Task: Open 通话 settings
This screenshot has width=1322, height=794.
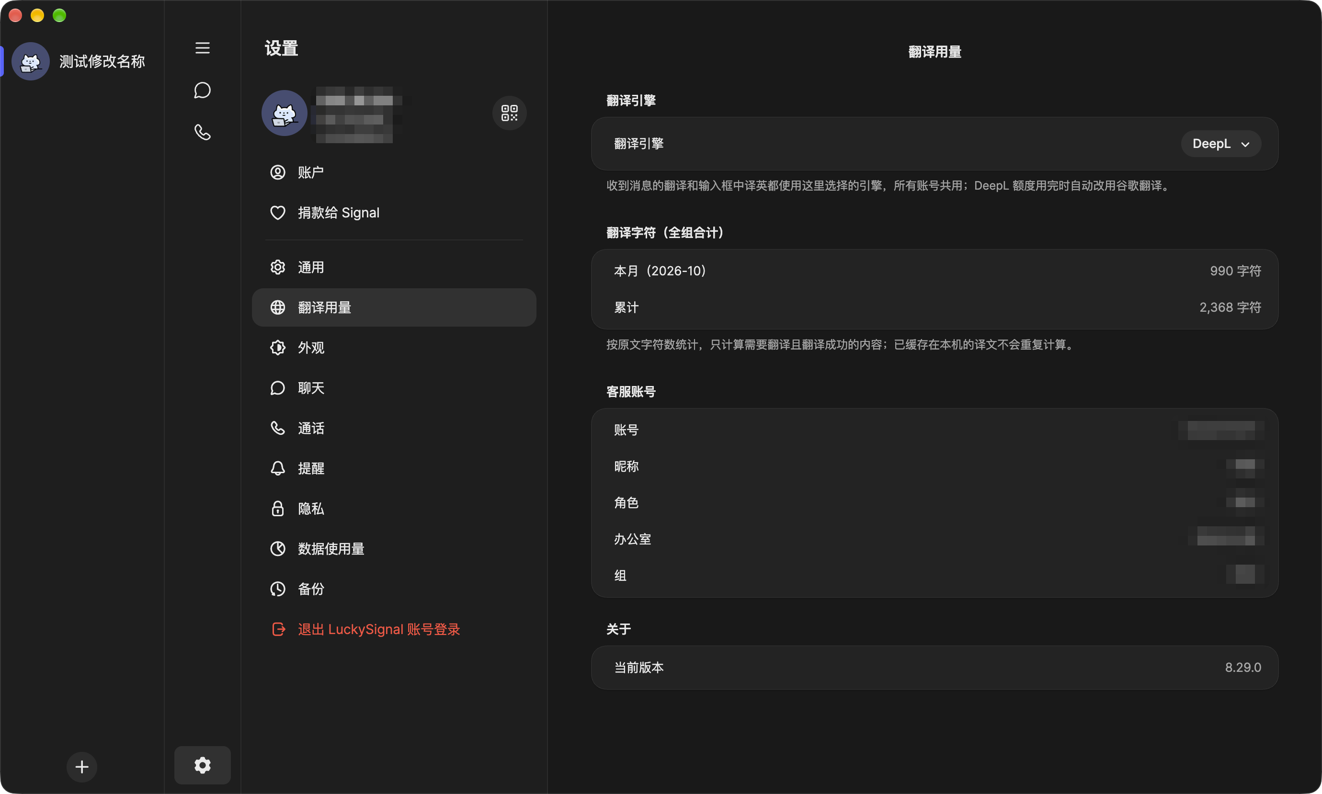Action: pyautogui.click(x=394, y=428)
